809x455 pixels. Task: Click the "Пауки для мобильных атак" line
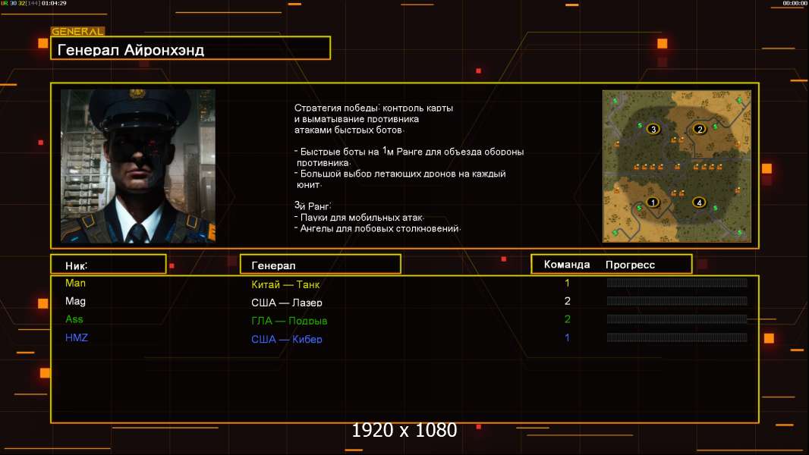[x=360, y=218]
